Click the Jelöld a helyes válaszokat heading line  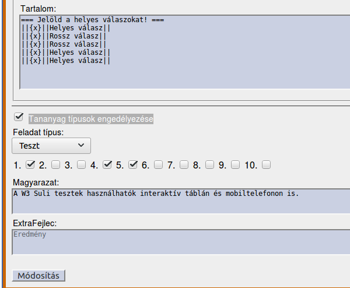[92, 20]
